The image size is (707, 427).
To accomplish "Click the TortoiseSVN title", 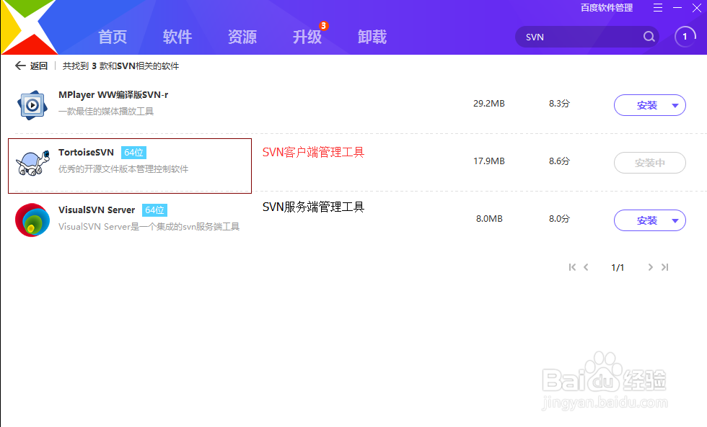I will point(86,152).
